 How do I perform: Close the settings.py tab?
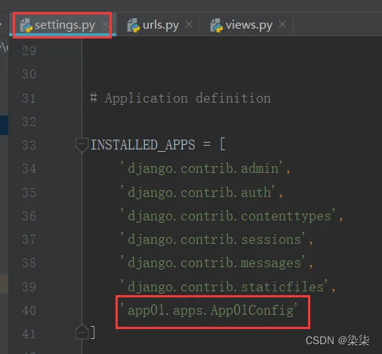click(x=106, y=25)
